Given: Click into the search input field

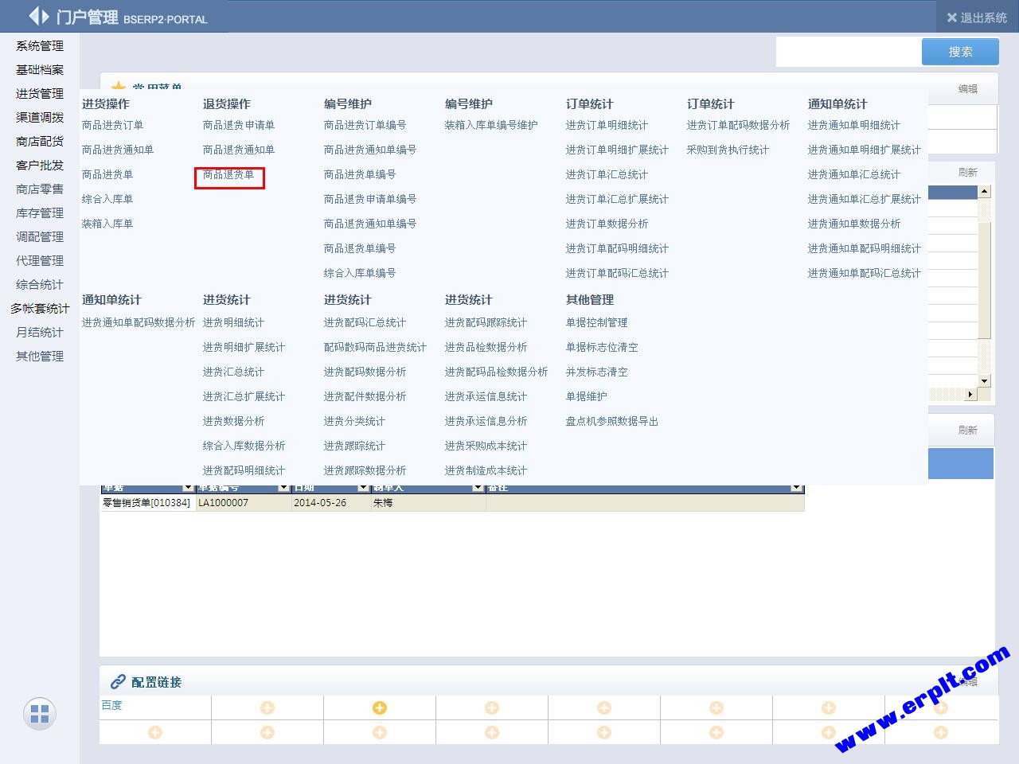Looking at the screenshot, I should point(849,52).
